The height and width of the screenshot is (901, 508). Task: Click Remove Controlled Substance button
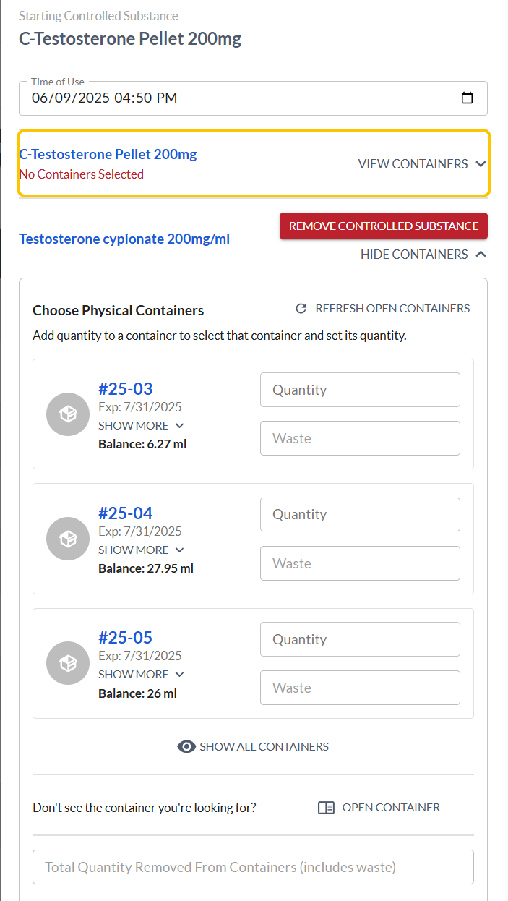pos(383,226)
